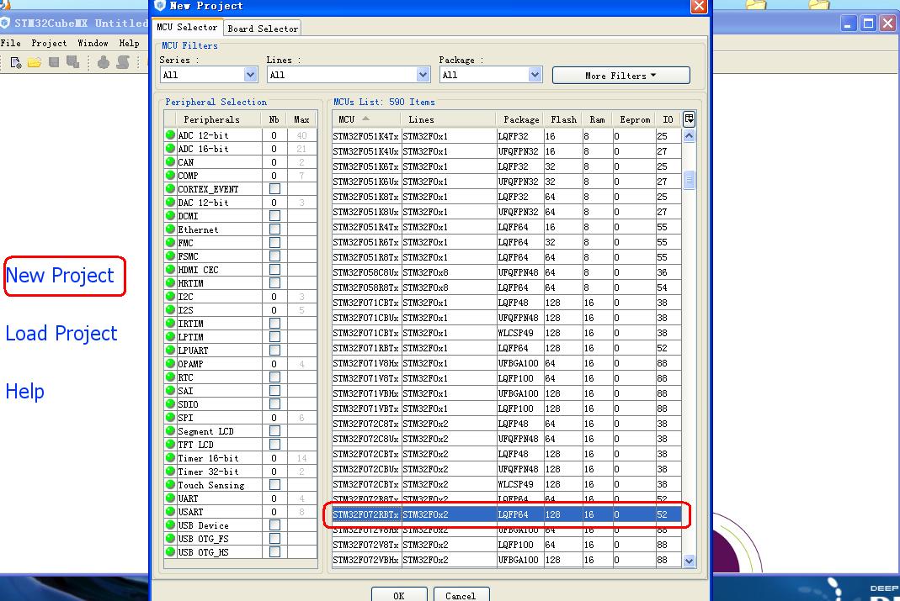This screenshot has height=601, width=900.
Task: Click the green status dot beside DAC 12-bit
Action: (x=170, y=203)
